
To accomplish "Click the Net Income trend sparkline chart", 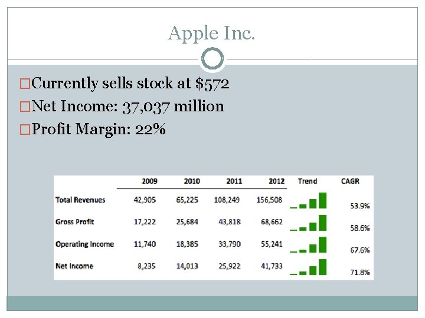I will click(x=309, y=267).
